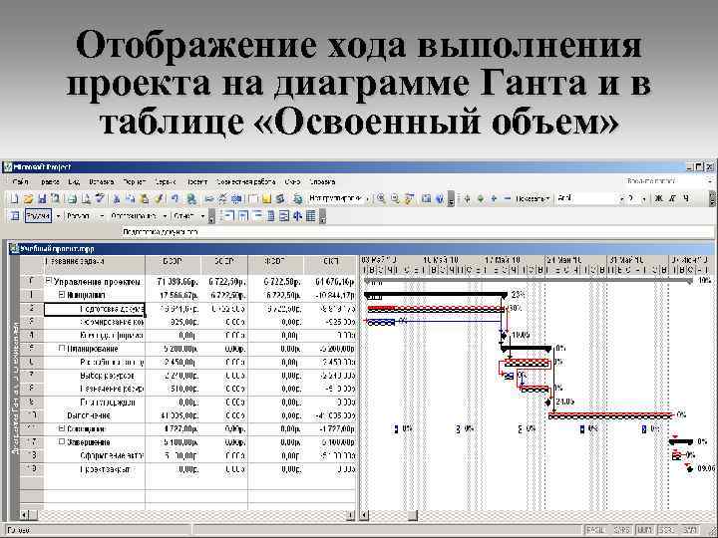The height and width of the screenshot is (538, 718).
Task: Click the Ресурсы Project Guide button
Action: (x=78, y=216)
